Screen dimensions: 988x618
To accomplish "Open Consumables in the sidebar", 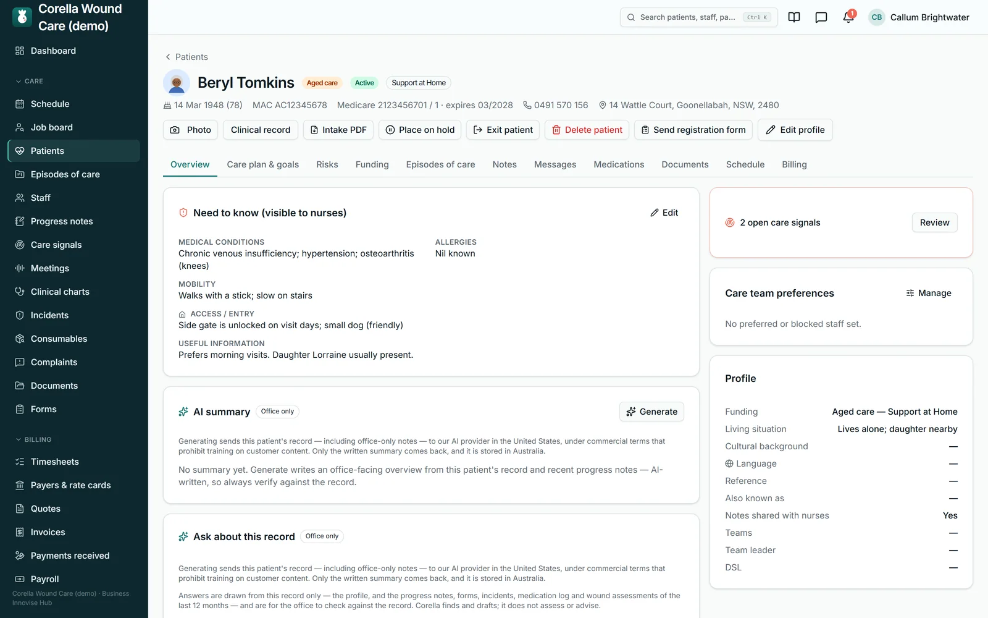I will tap(73, 339).
